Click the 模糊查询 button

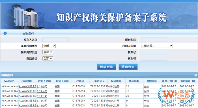[107, 67]
